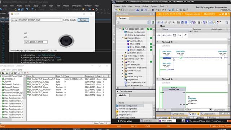Expand the System blocks folder
231x130 pixels.
click(126, 53)
